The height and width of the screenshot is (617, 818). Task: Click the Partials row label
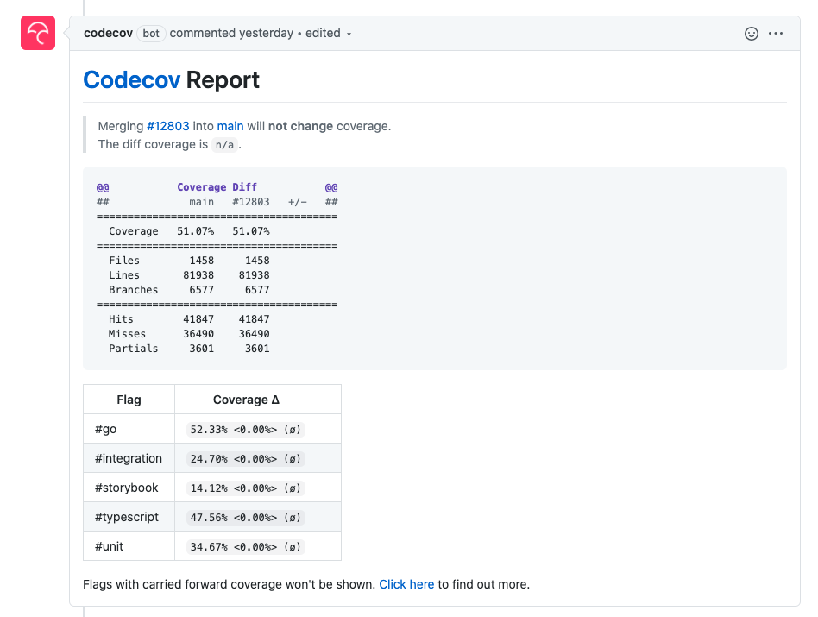click(x=133, y=348)
